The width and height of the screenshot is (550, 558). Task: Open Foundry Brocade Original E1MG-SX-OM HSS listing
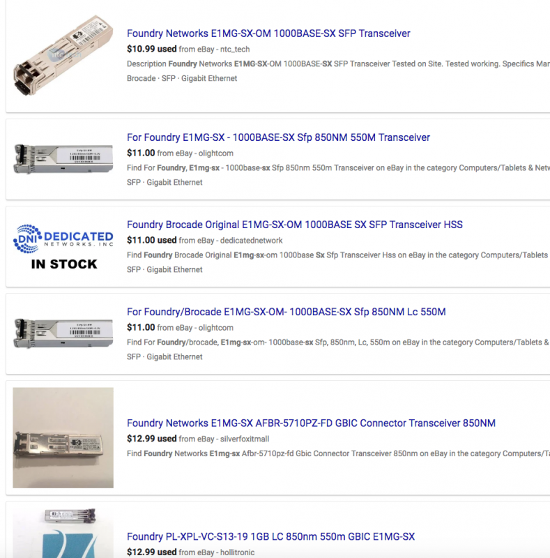coord(295,225)
